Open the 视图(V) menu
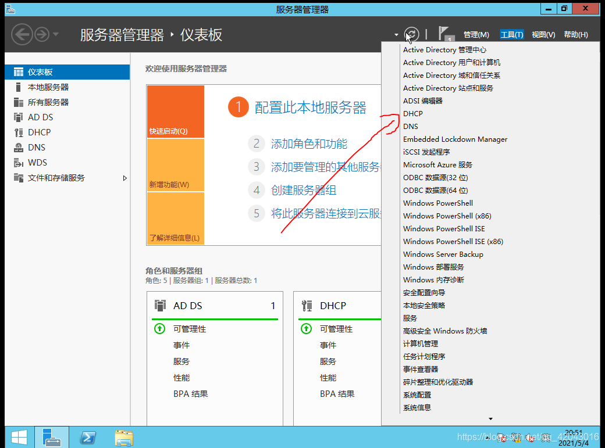Screen dimensions: 605x448 pos(543,35)
